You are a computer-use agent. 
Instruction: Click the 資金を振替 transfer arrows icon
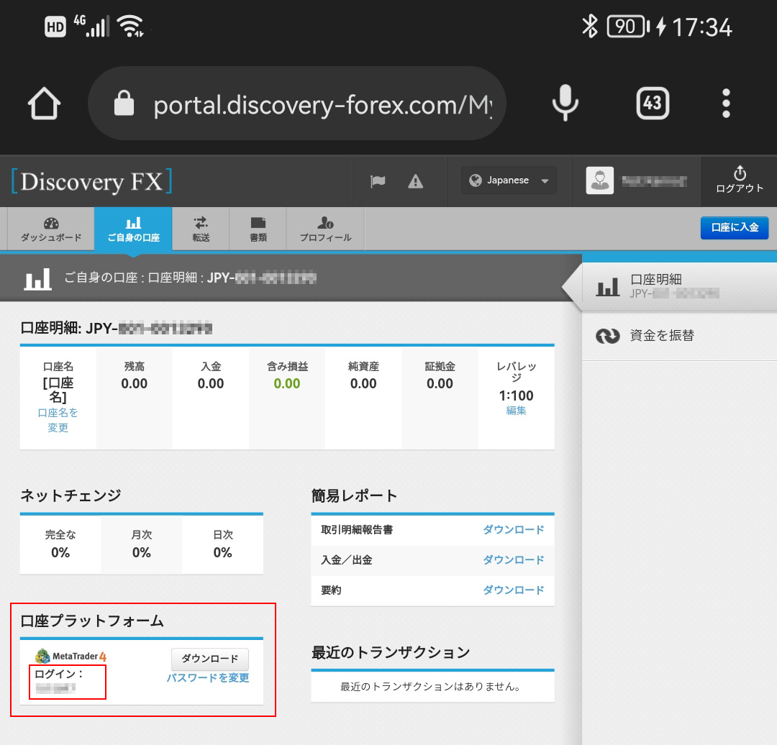[x=607, y=336]
